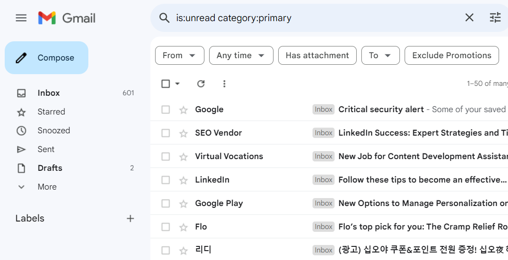Open the Any time filter dropdown
Image resolution: width=508 pixels, height=260 pixels.
tap(241, 55)
